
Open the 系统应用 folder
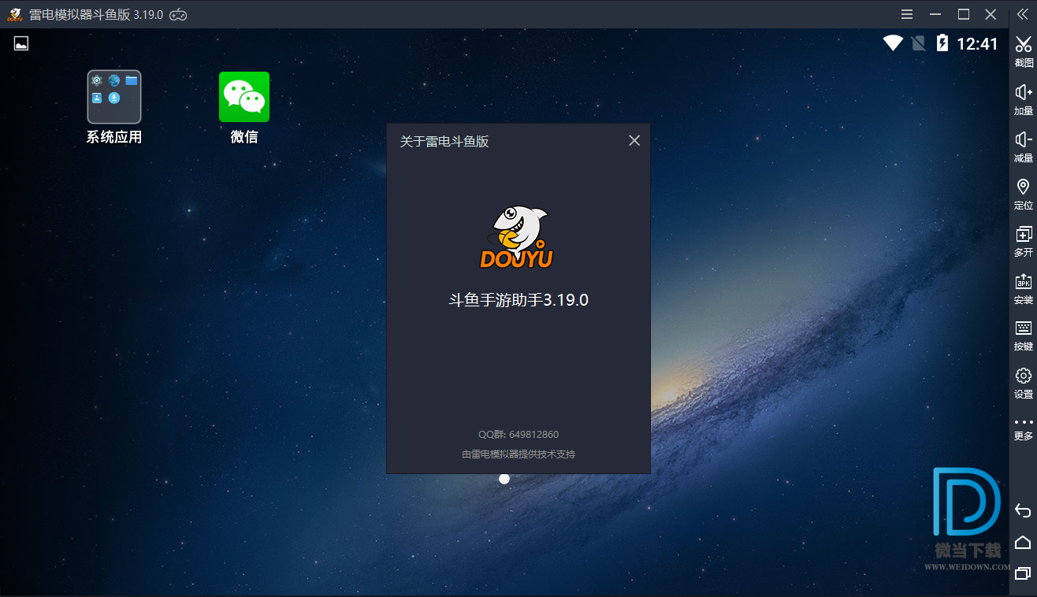pyautogui.click(x=114, y=107)
